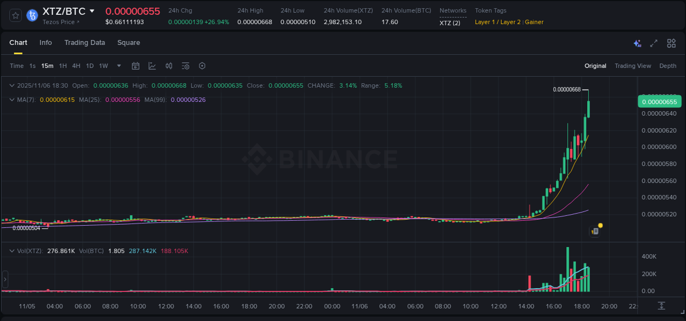The image size is (686, 321).
Task: Open the AI assistant icon above the chart
Action: 637,43
